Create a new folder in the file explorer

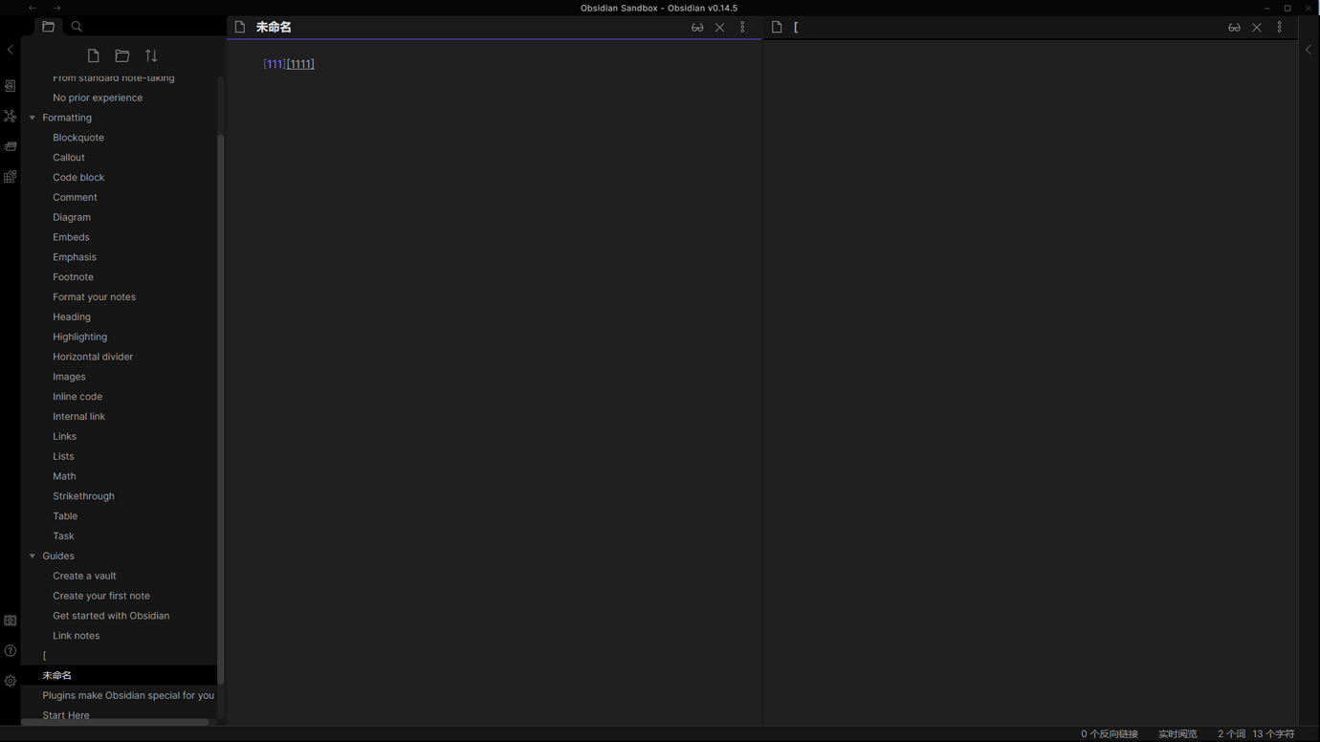(122, 55)
